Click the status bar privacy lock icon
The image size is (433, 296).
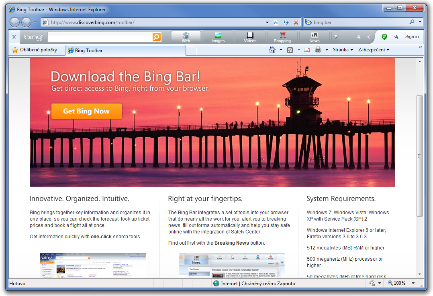pyautogui.click(x=372, y=283)
